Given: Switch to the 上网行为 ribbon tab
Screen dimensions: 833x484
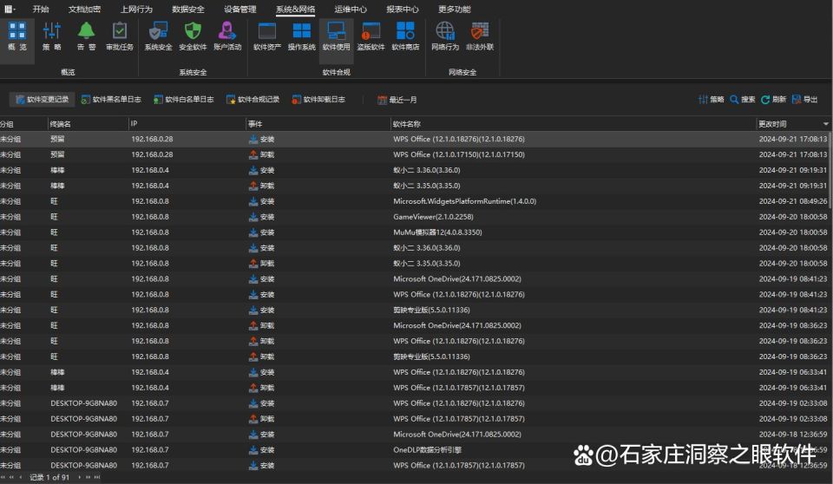Looking at the screenshot, I should [136, 9].
